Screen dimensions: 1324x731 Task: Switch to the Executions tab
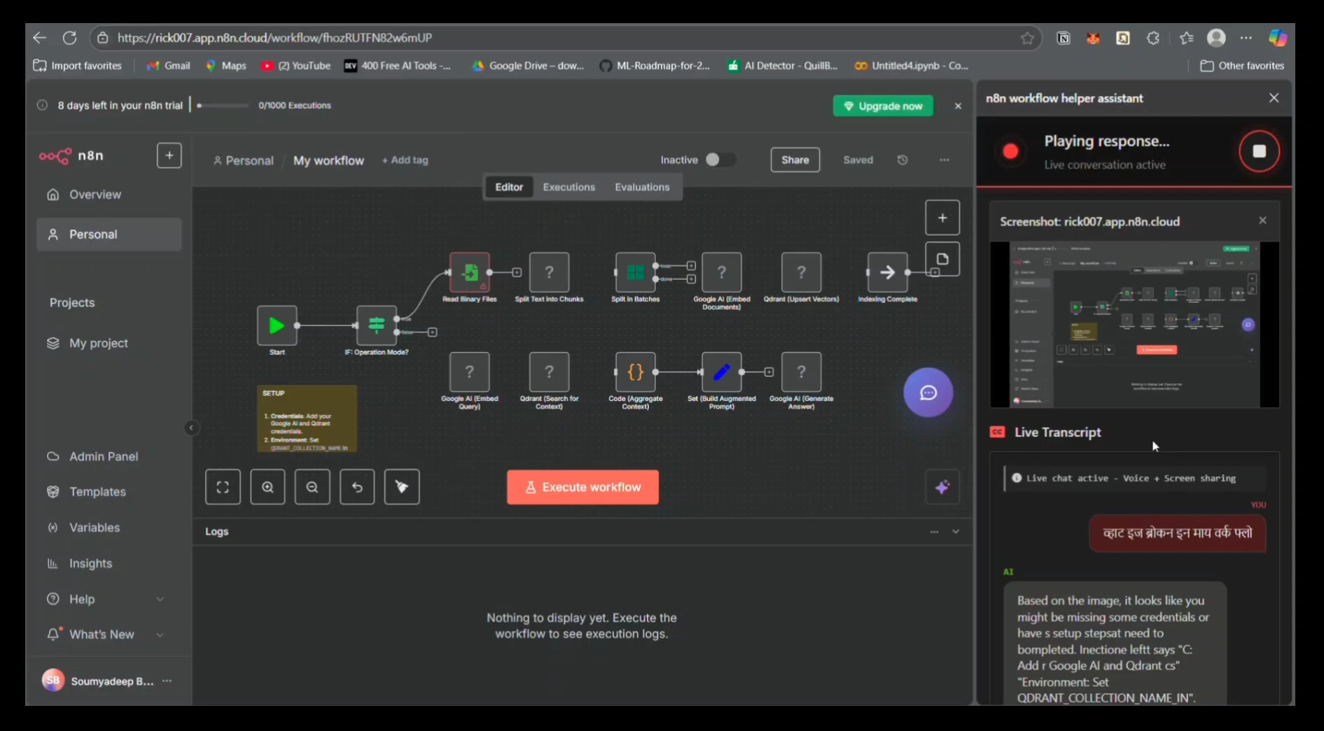click(x=569, y=187)
